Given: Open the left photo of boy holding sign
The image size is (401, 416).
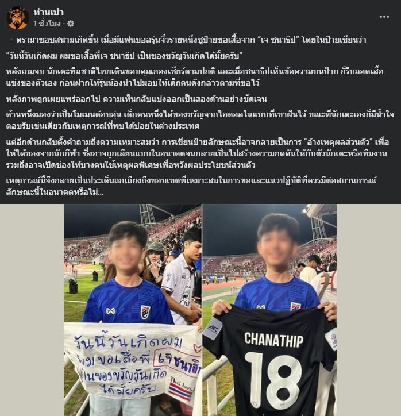Looking at the screenshot, I should pos(133,310).
